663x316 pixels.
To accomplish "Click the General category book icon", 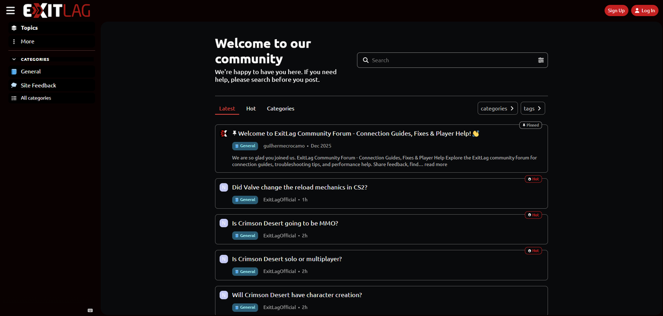I will (14, 71).
